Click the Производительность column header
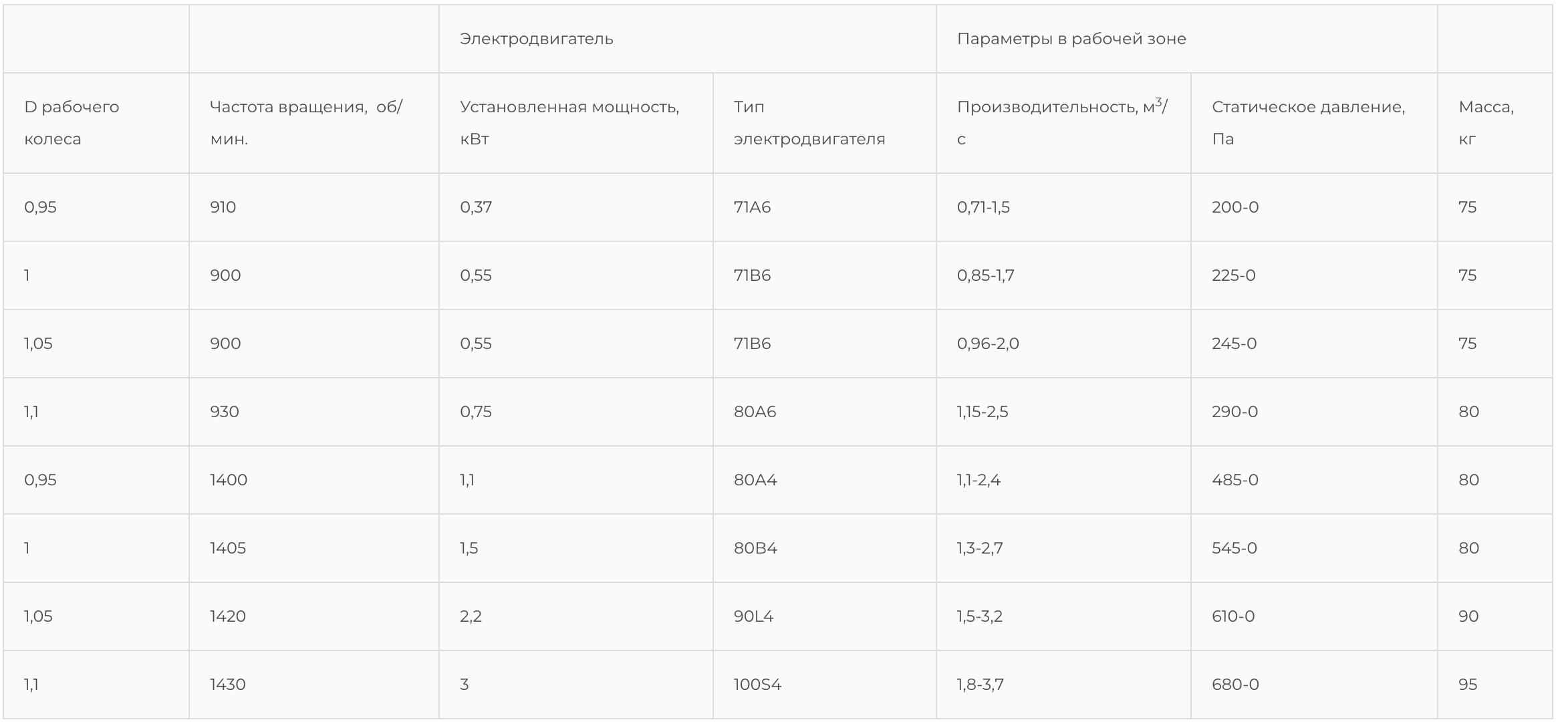The width and height of the screenshot is (1558, 724). (1061, 123)
